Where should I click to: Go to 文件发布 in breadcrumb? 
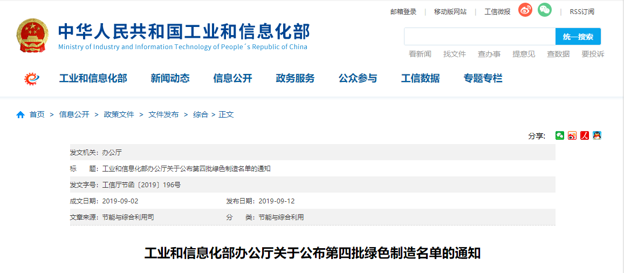(163, 114)
